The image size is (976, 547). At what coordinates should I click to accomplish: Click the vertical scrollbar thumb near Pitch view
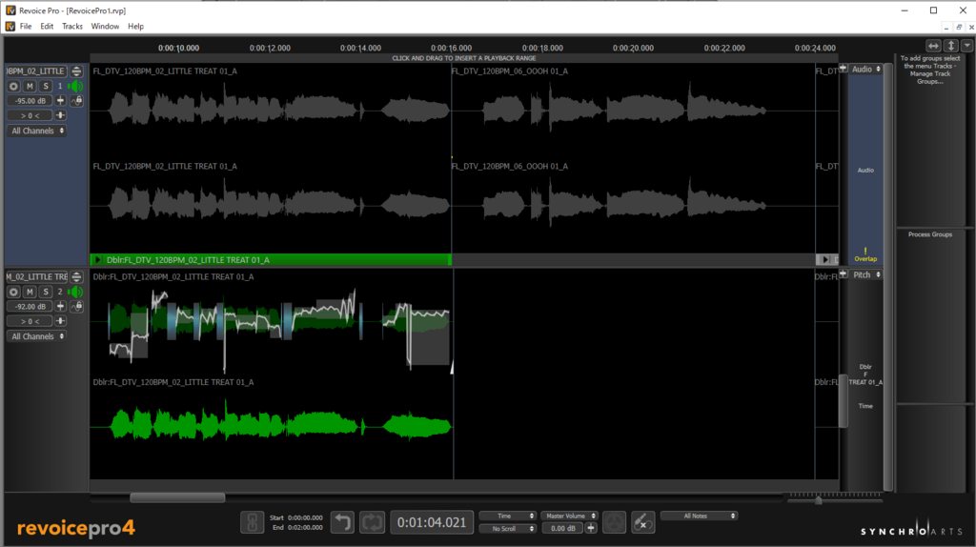(x=843, y=401)
